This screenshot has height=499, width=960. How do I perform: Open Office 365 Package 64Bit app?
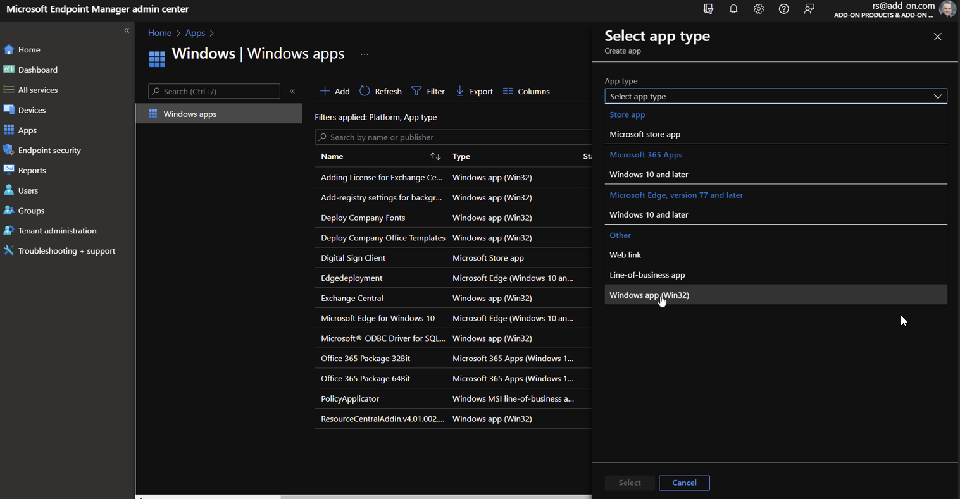click(365, 379)
